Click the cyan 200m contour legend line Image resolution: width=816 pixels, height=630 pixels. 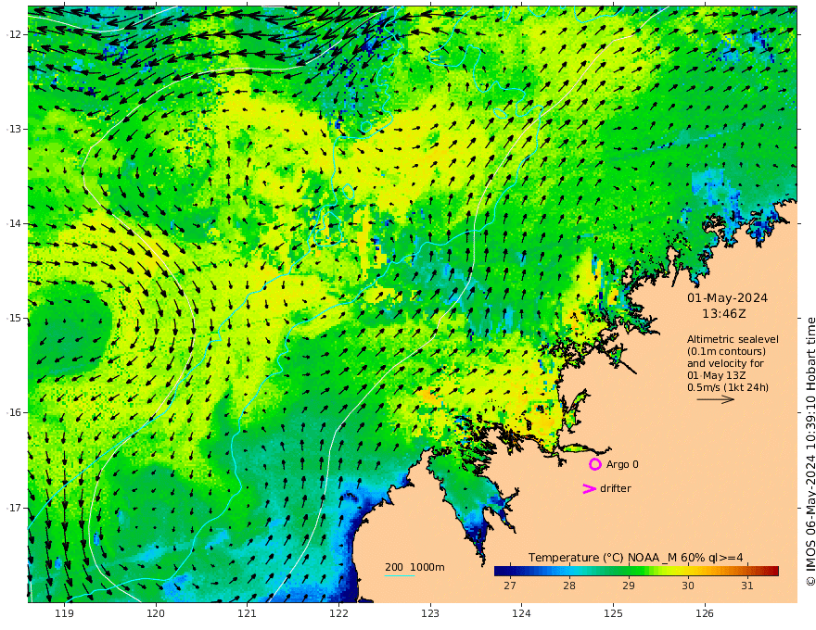pyautogui.click(x=400, y=576)
